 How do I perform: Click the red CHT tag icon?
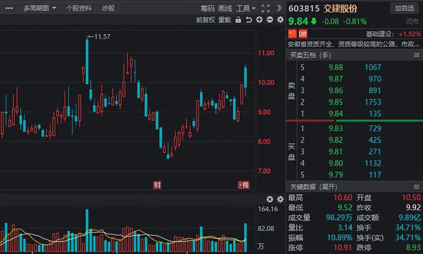coord(303,34)
